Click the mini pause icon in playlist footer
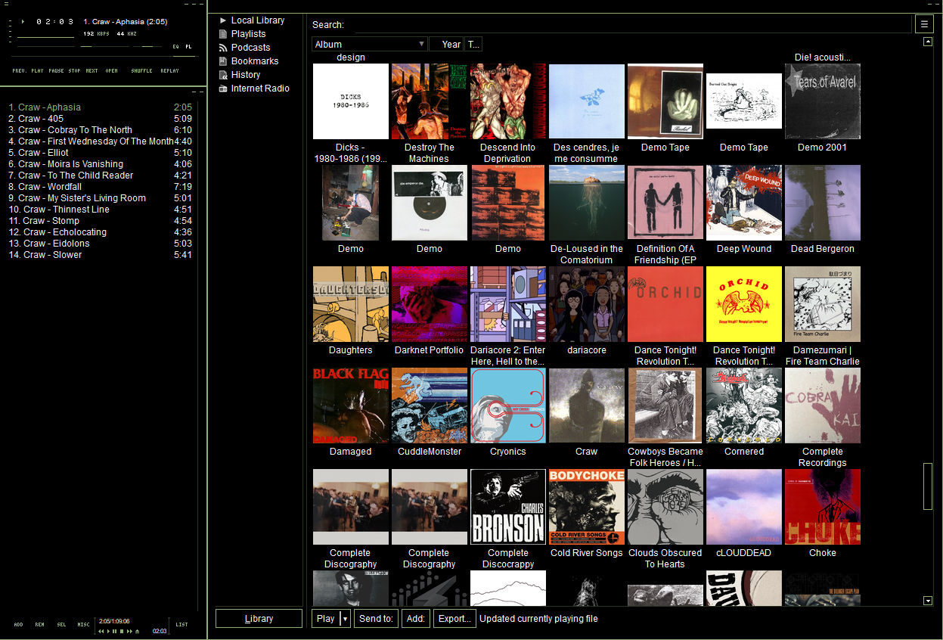Image resolution: width=943 pixels, height=640 pixels. (114, 631)
